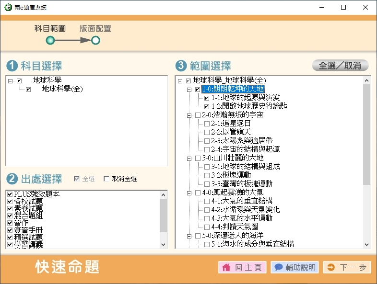The width and height of the screenshot is (377, 284).
Task: Click range list scrollbar down arrow
Action: coord(366,245)
